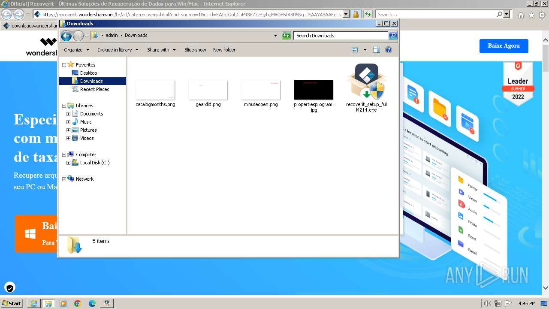Image resolution: width=549 pixels, height=309 pixels.
Task: Open Pictures library
Action: coord(88,130)
